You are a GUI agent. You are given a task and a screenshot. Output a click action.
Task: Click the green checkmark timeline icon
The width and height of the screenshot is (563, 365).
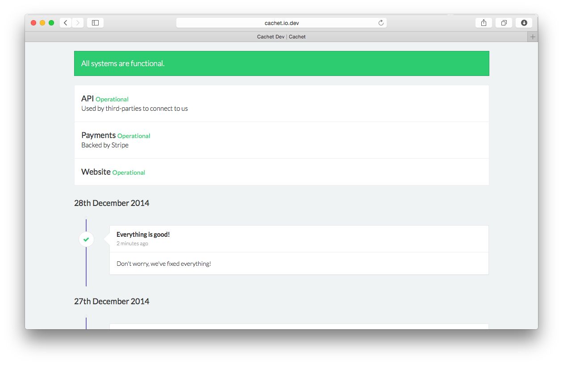click(86, 239)
